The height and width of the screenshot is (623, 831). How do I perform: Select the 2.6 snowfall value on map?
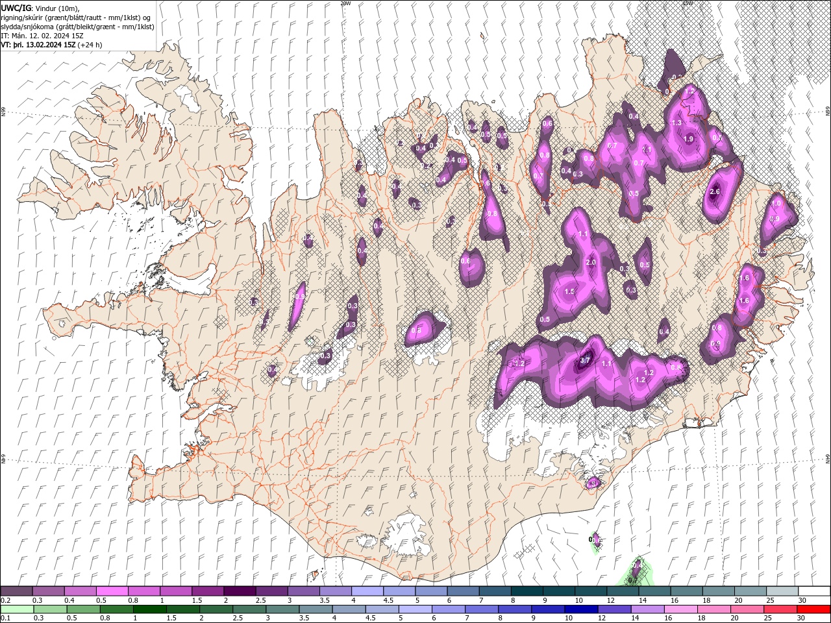point(715,191)
